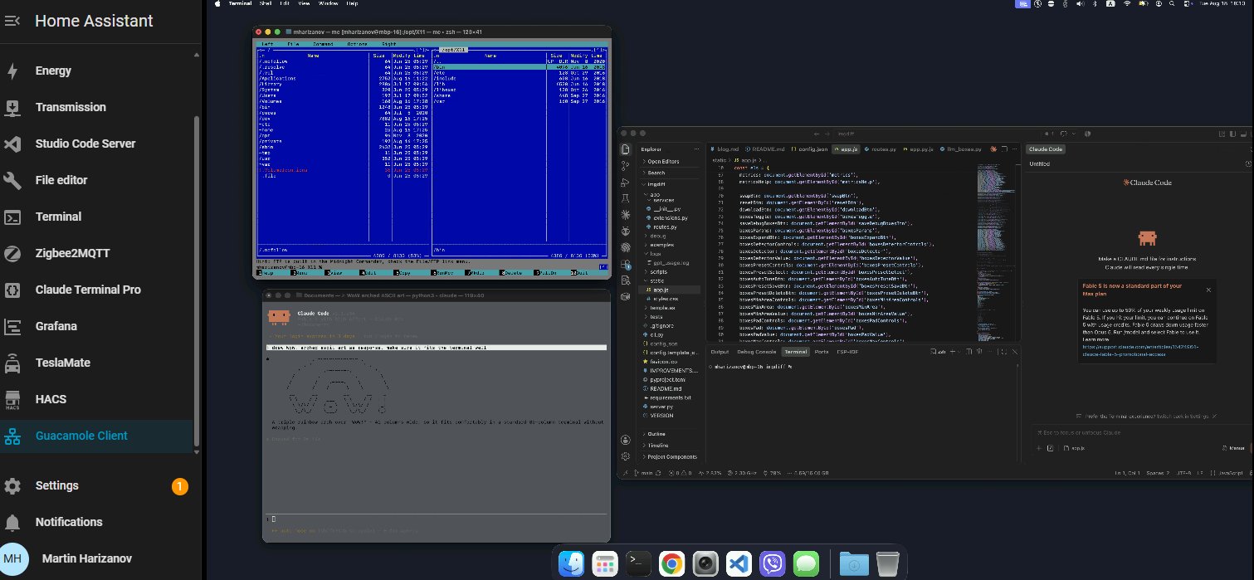The height and width of the screenshot is (580, 1254).
Task: Open Left menu in Midnight Commander
Action: (267, 43)
